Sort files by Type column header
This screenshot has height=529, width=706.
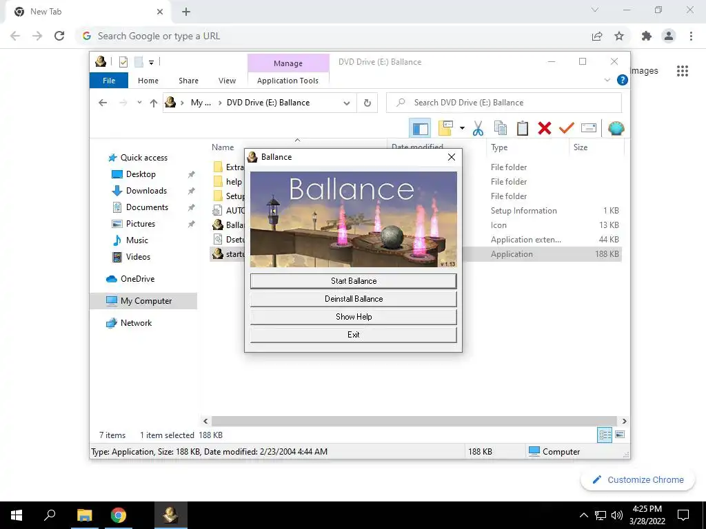pyautogui.click(x=527, y=147)
